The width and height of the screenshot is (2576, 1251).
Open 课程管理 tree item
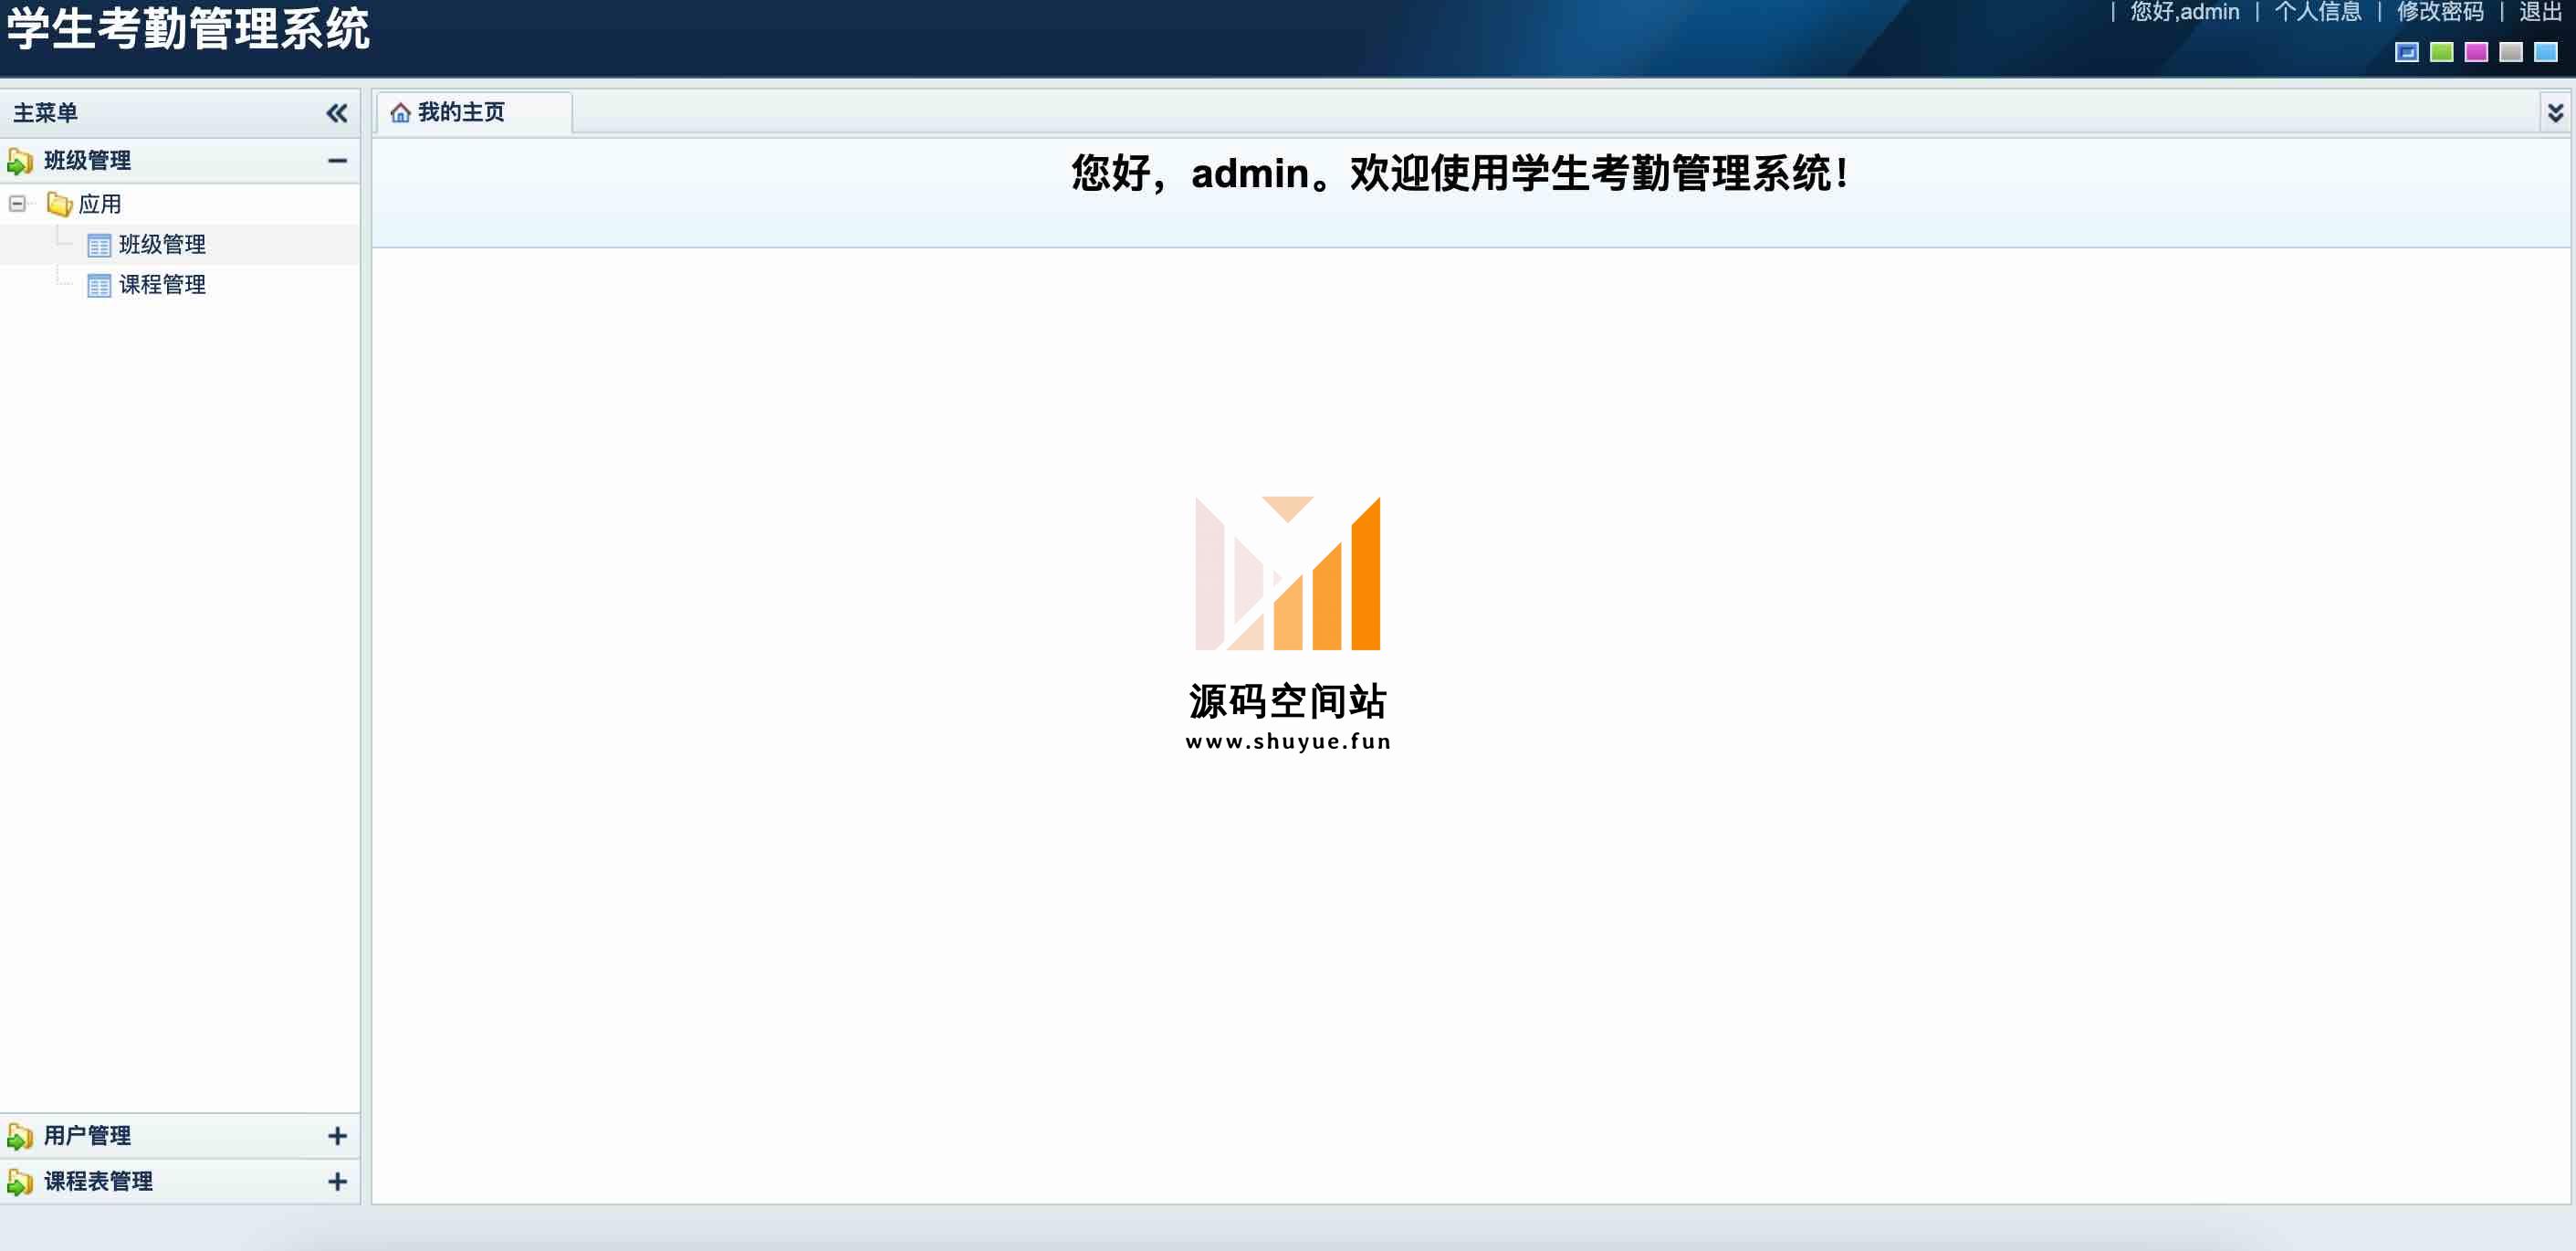[x=162, y=285]
